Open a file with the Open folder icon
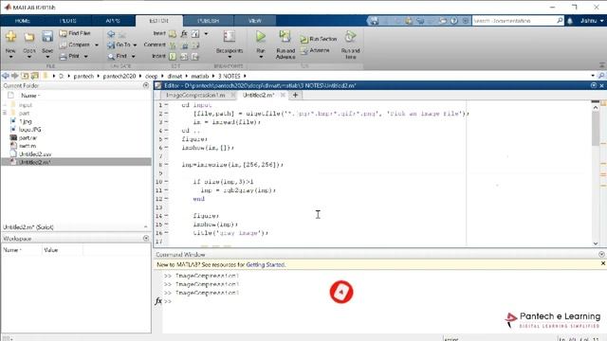Image resolution: width=607 pixels, height=341 pixels. point(29,37)
